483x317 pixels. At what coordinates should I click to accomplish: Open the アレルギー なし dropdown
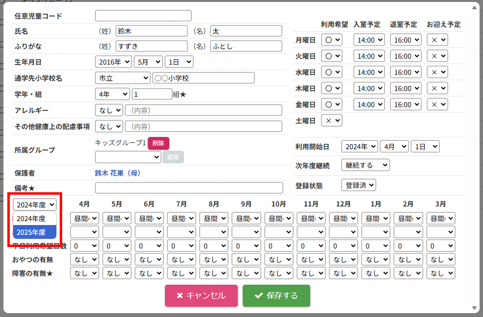pos(109,110)
